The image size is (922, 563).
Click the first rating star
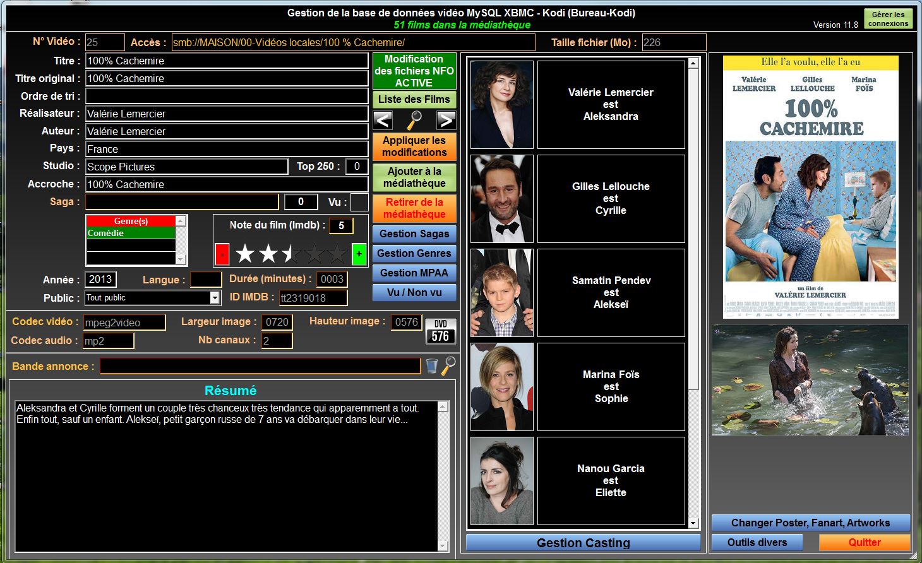click(x=245, y=254)
